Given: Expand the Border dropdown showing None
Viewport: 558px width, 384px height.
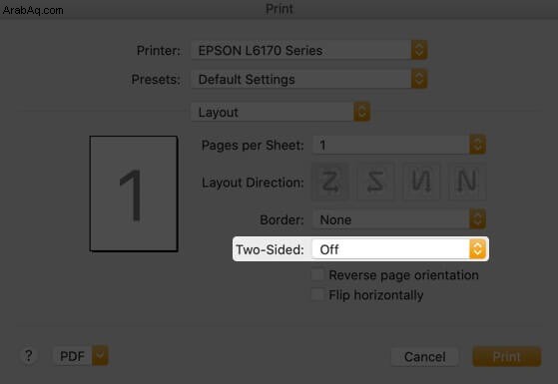Looking at the screenshot, I should point(399,219).
